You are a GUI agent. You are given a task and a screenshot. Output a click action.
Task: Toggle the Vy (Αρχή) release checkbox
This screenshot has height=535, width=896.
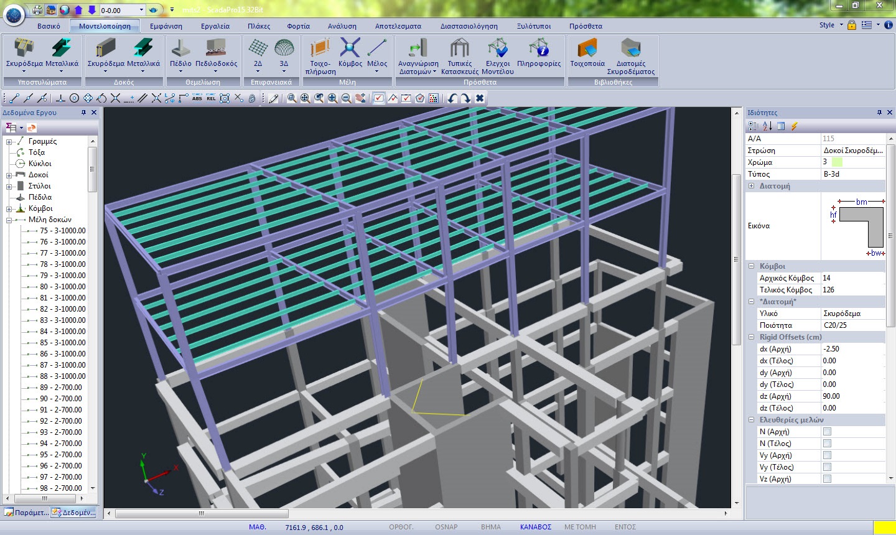[827, 455]
